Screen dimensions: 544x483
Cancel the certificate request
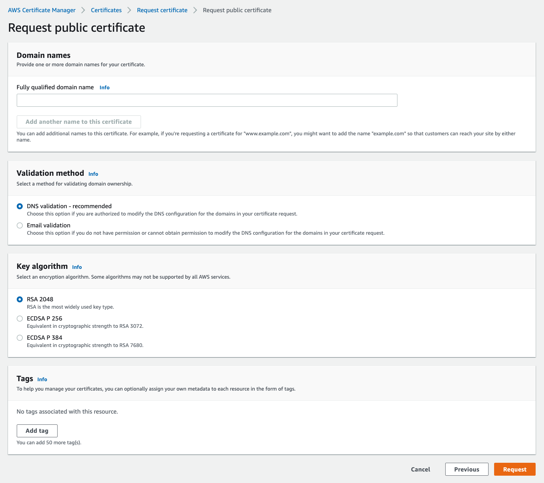pyautogui.click(x=420, y=469)
